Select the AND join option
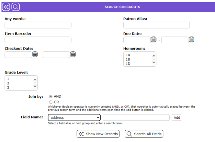 point(51,96)
